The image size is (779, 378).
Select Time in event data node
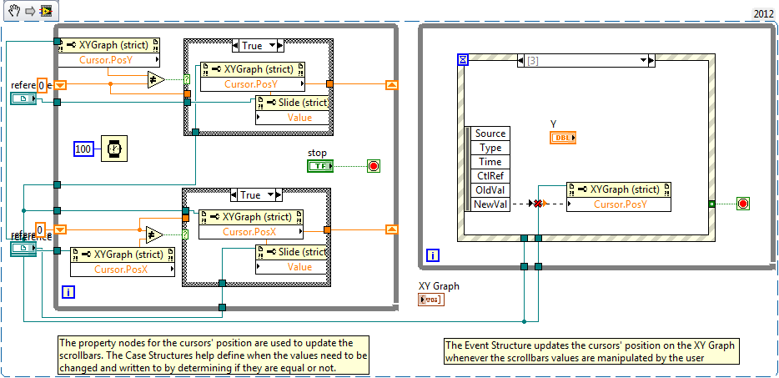(490, 162)
